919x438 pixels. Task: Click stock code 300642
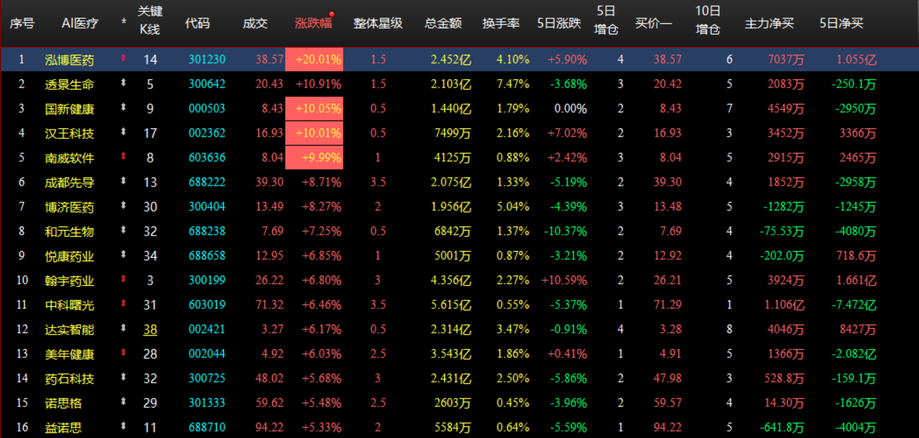(207, 84)
